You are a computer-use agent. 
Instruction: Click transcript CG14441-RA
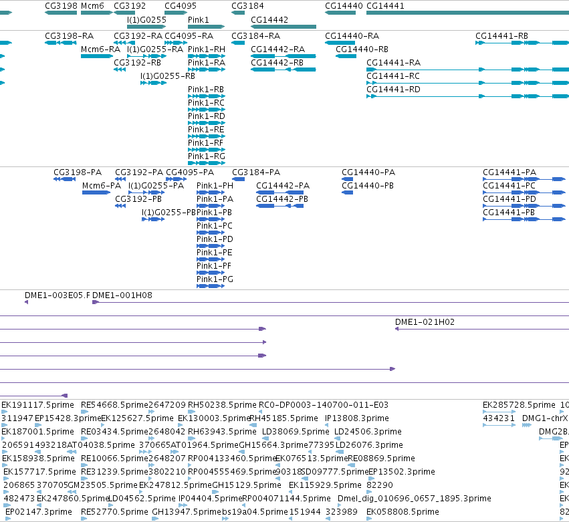(x=393, y=63)
